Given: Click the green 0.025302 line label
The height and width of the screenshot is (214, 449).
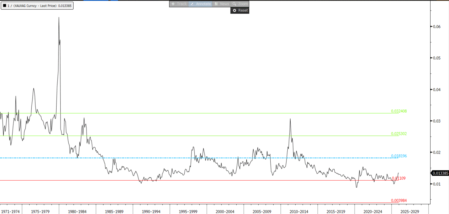Looking at the screenshot, I should coord(399,134).
